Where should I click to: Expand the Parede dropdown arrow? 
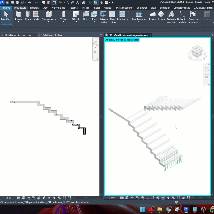(x=18, y=22)
